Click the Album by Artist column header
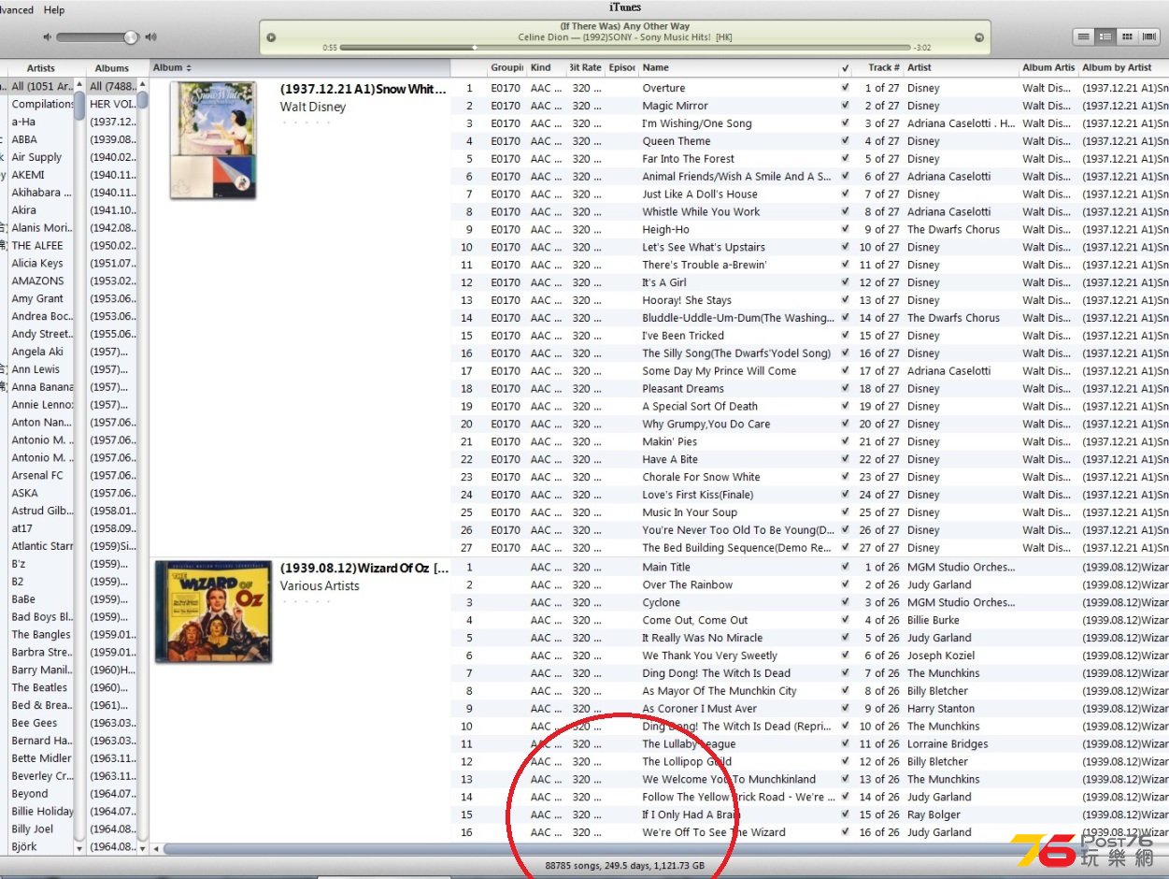The height and width of the screenshot is (879, 1169). 1124,67
